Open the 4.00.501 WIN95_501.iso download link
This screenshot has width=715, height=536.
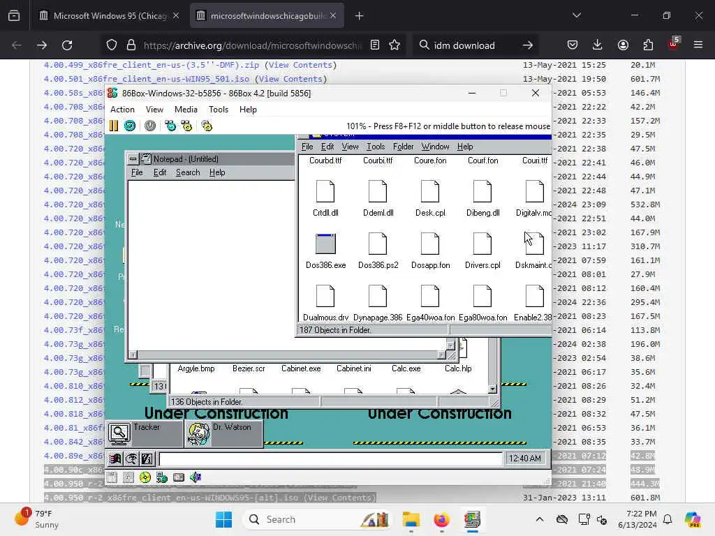pos(147,79)
